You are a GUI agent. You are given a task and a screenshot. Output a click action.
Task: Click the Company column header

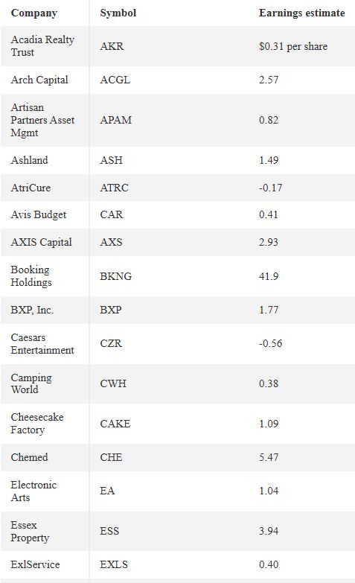[x=33, y=13]
